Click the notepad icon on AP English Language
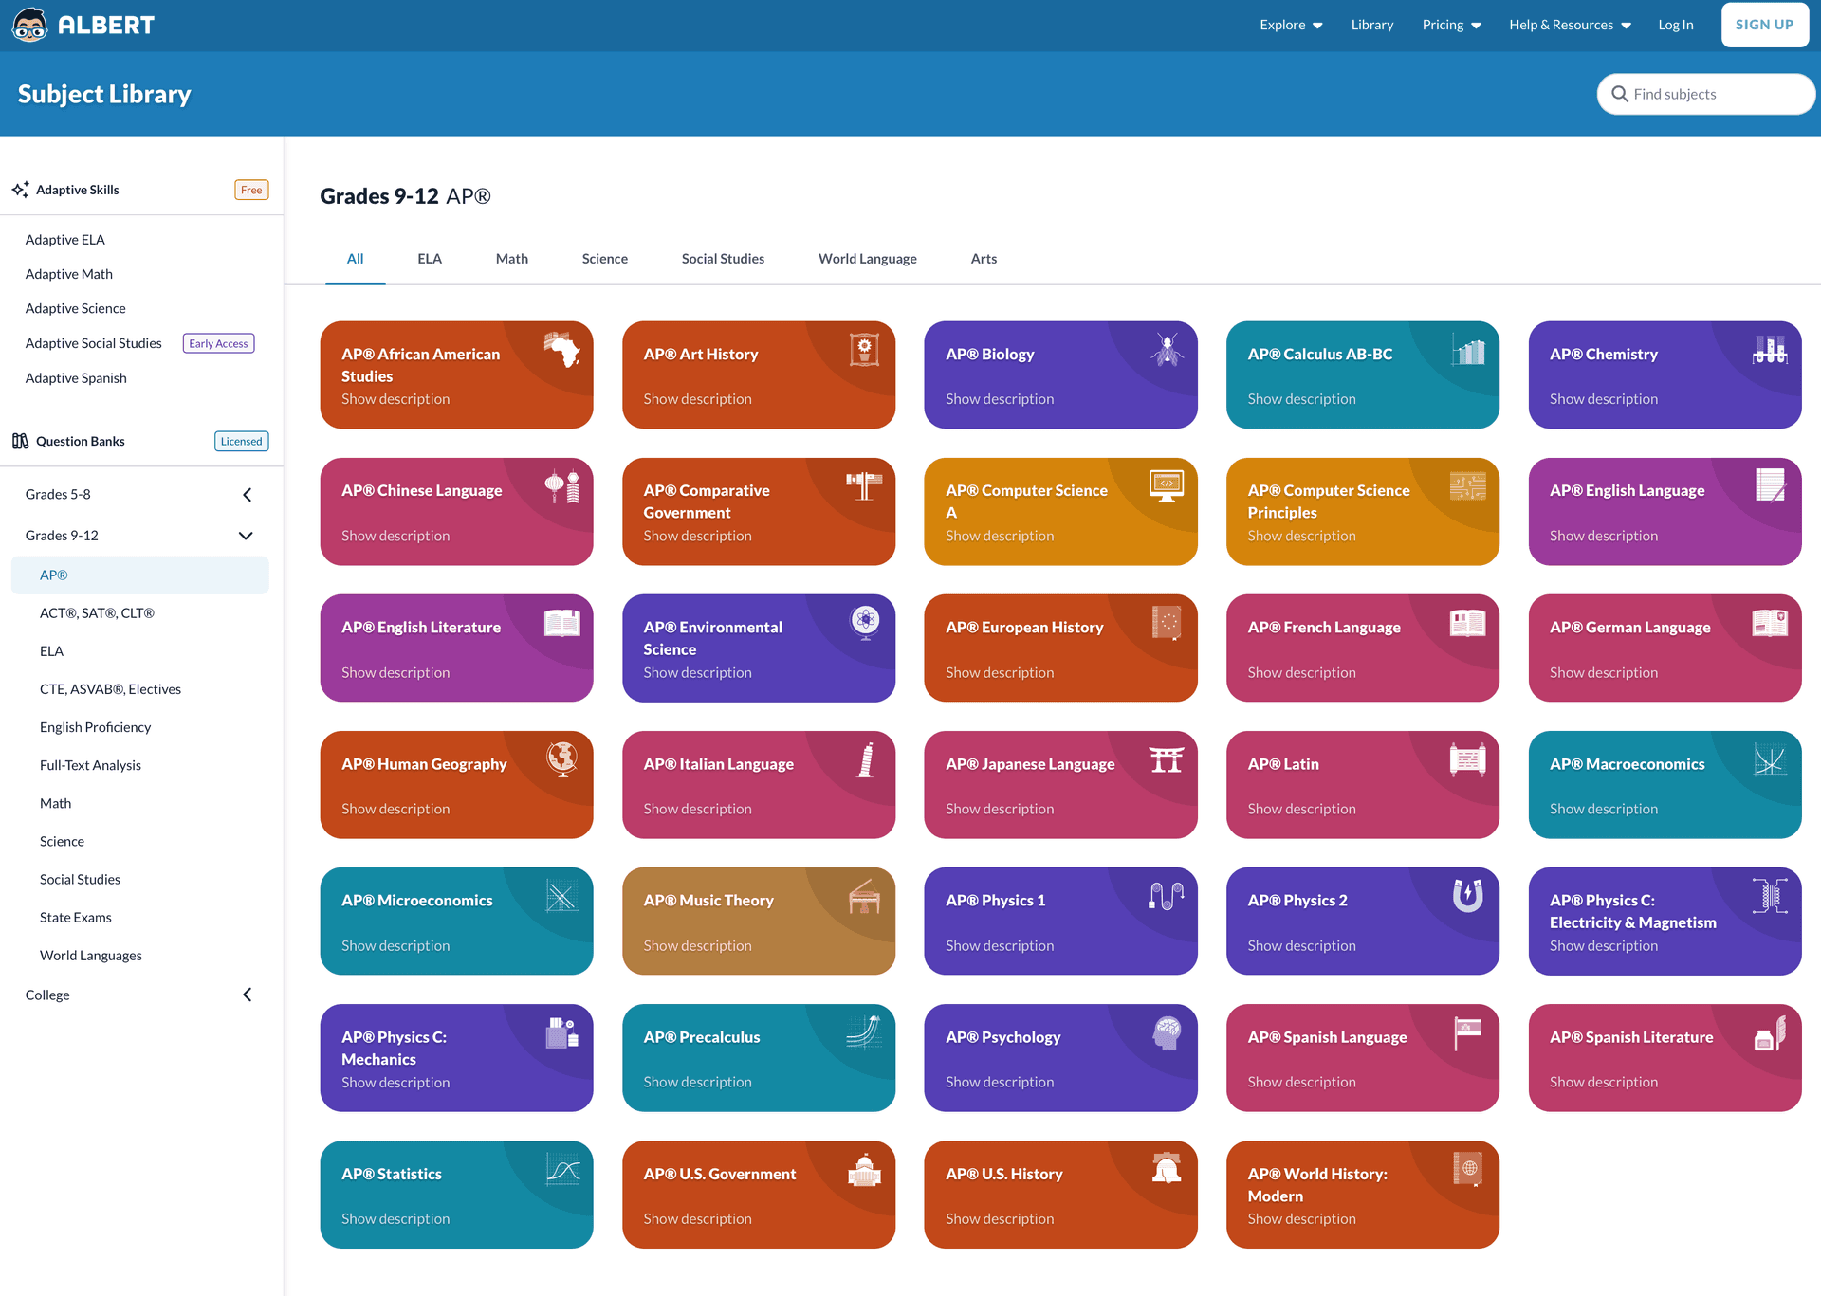Image resolution: width=1821 pixels, height=1296 pixels. (x=1770, y=485)
